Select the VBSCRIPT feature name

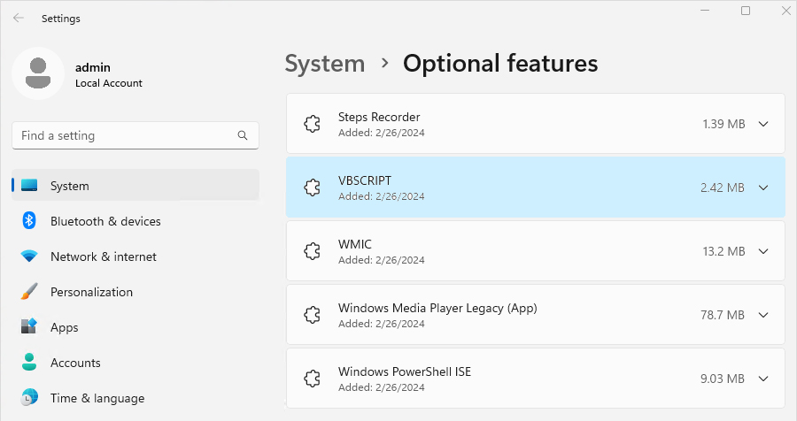point(365,180)
